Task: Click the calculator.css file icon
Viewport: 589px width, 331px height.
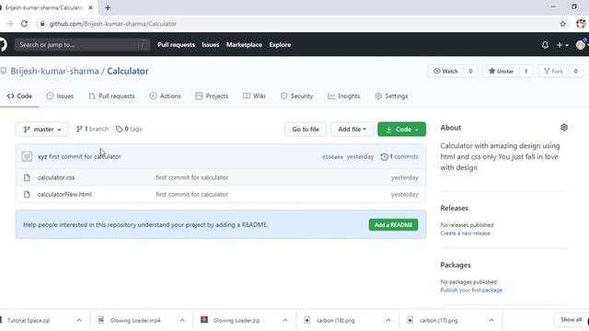Action: point(27,177)
